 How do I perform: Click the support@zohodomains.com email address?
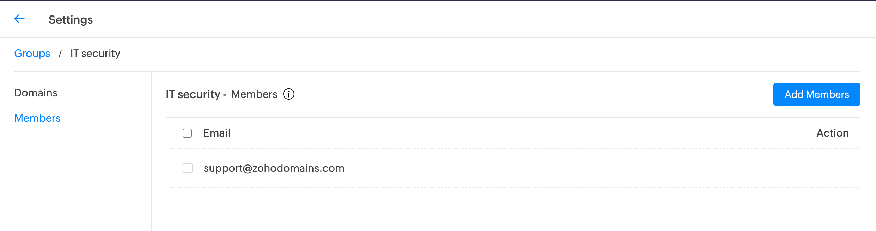[274, 168]
